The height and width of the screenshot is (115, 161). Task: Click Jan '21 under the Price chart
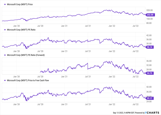(x=64, y=25)
